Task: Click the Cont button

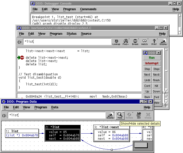Action: click(x=147, y=86)
